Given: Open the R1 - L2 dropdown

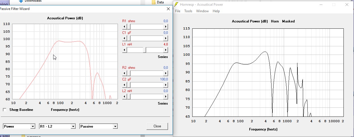Looking at the screenshot, I should pyautogui.click(x=57, y=126).
